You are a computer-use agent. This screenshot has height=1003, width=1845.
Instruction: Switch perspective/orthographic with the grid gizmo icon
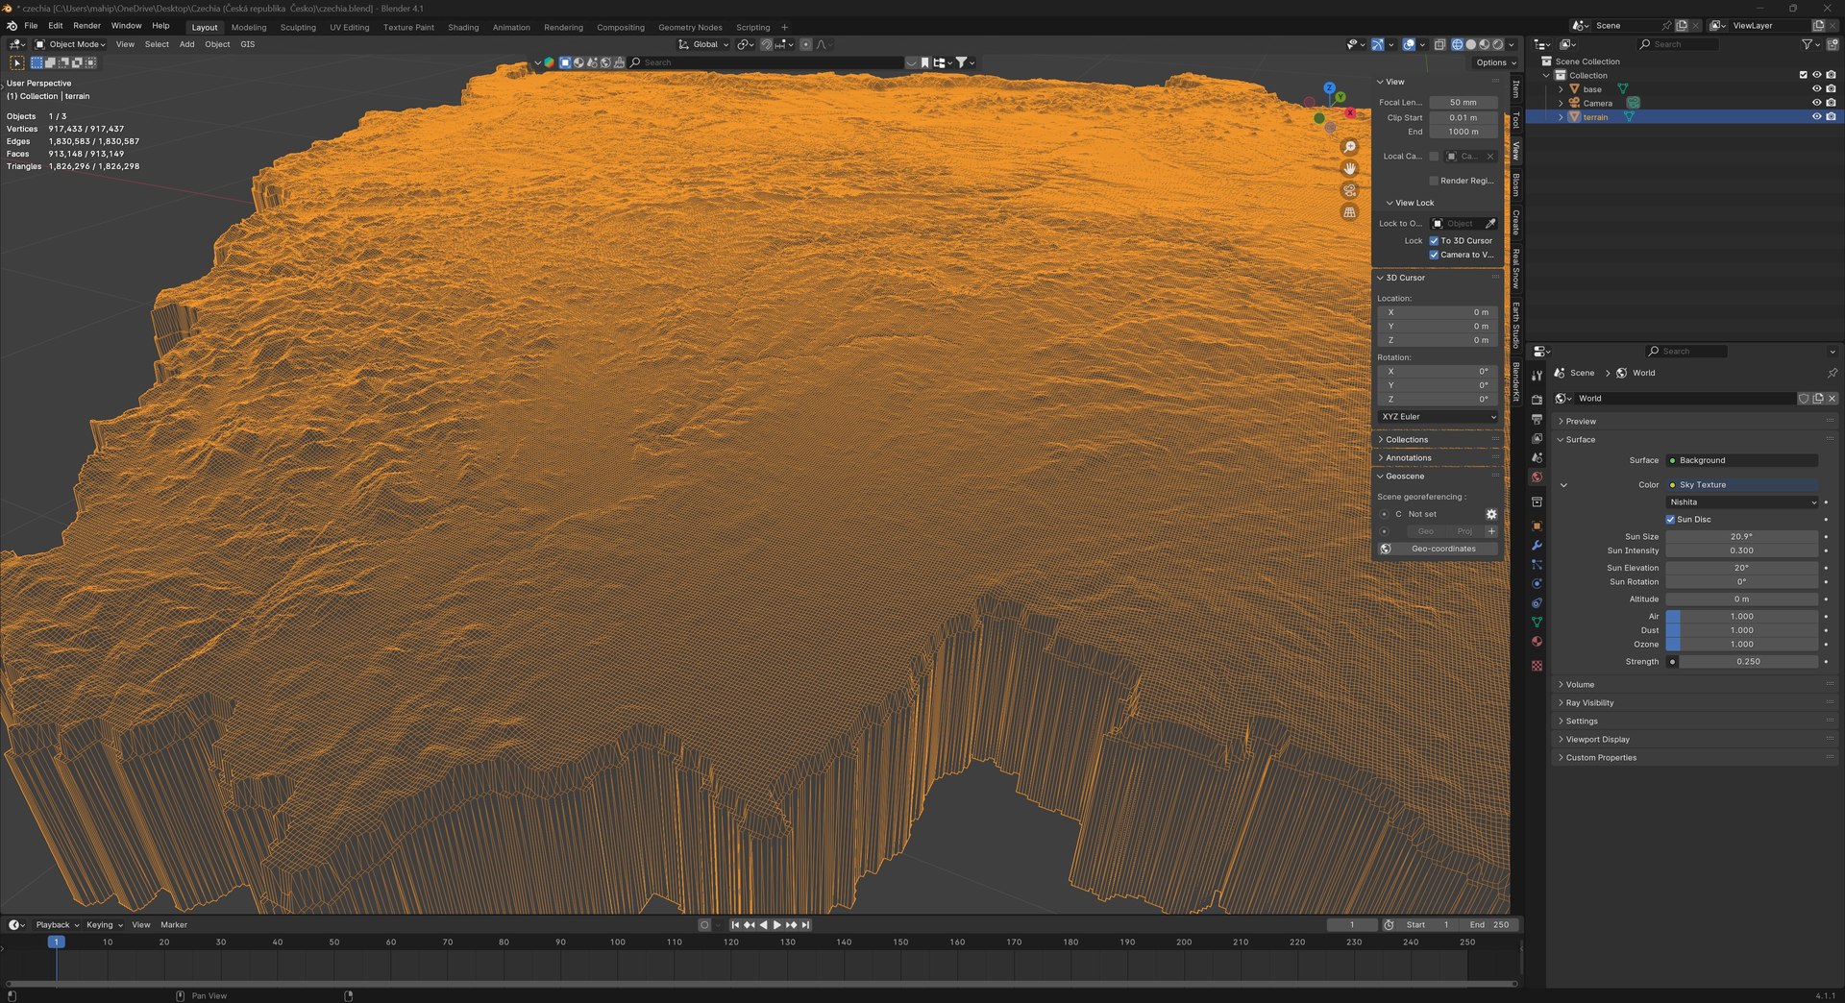click(1350, 212)
